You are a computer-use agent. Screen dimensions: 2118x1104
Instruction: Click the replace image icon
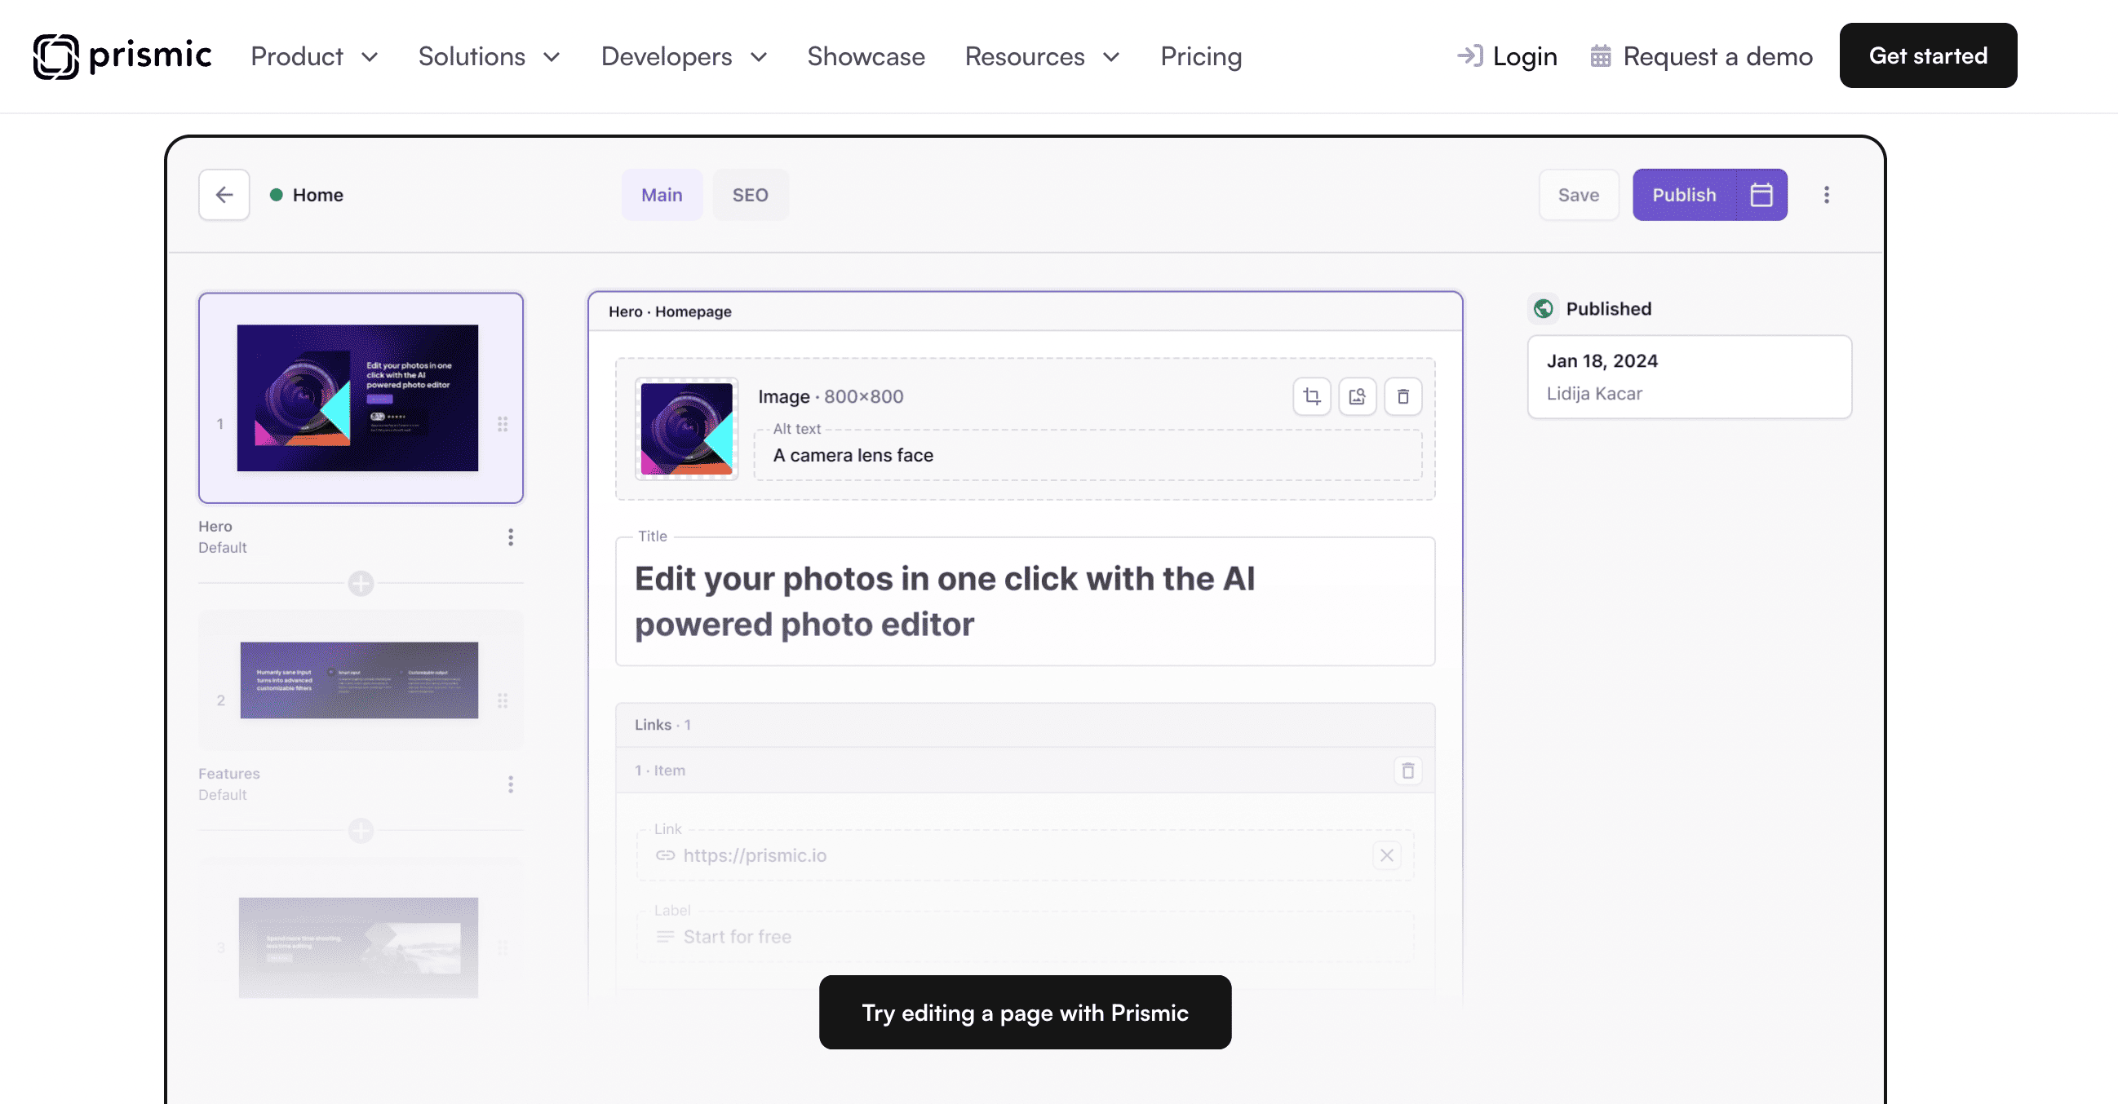pos(1357,397)
